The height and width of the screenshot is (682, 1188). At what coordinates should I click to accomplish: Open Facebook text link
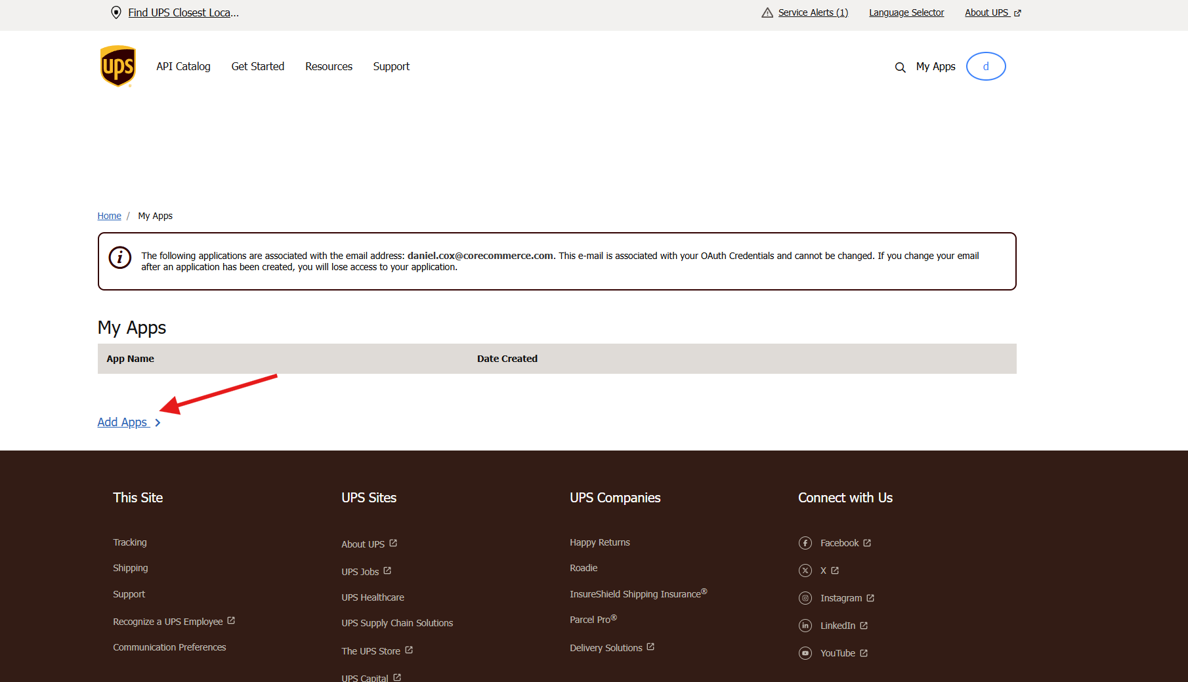[x=839, y=543]
